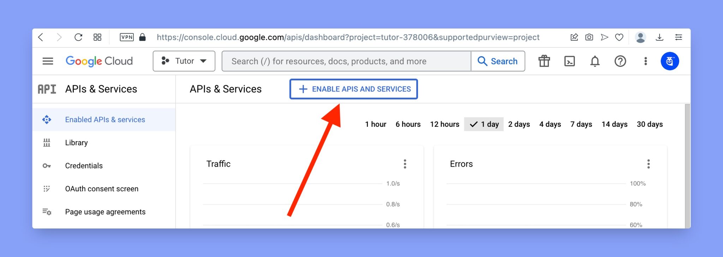Open the Tutor project selector dropdown
The width and height of the screenshot is (723, 257).
click(184, 61)
